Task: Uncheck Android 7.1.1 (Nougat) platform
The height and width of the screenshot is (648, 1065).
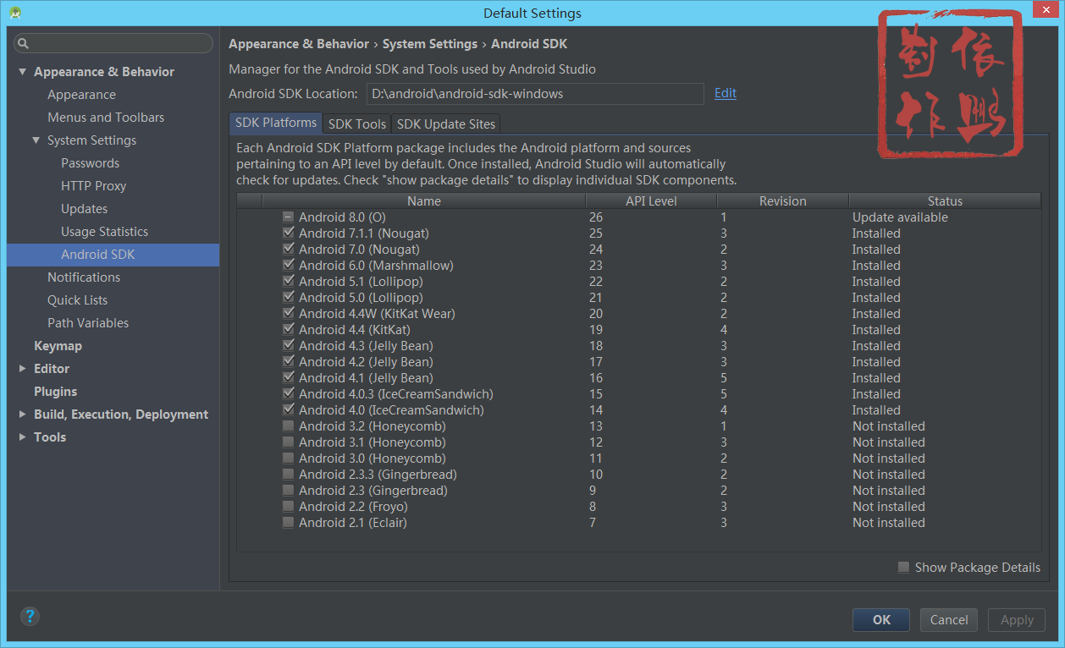Action: coord(289,233)
